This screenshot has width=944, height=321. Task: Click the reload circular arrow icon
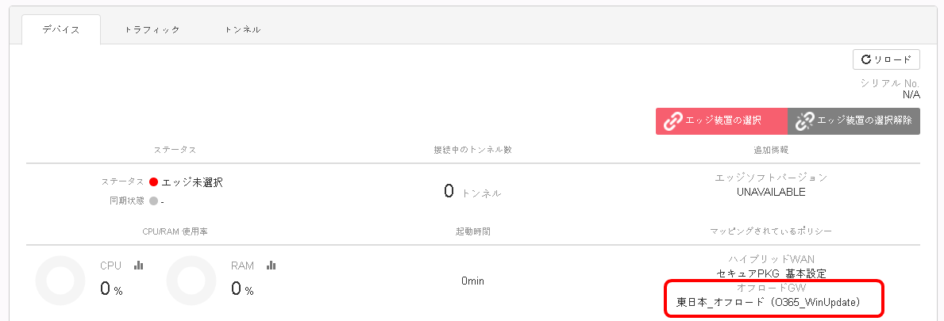tap(866, 59)
